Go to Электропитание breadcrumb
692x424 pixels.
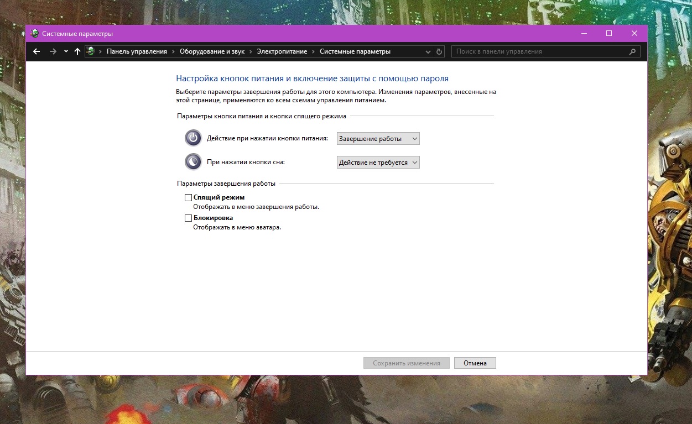pos(282,51)
